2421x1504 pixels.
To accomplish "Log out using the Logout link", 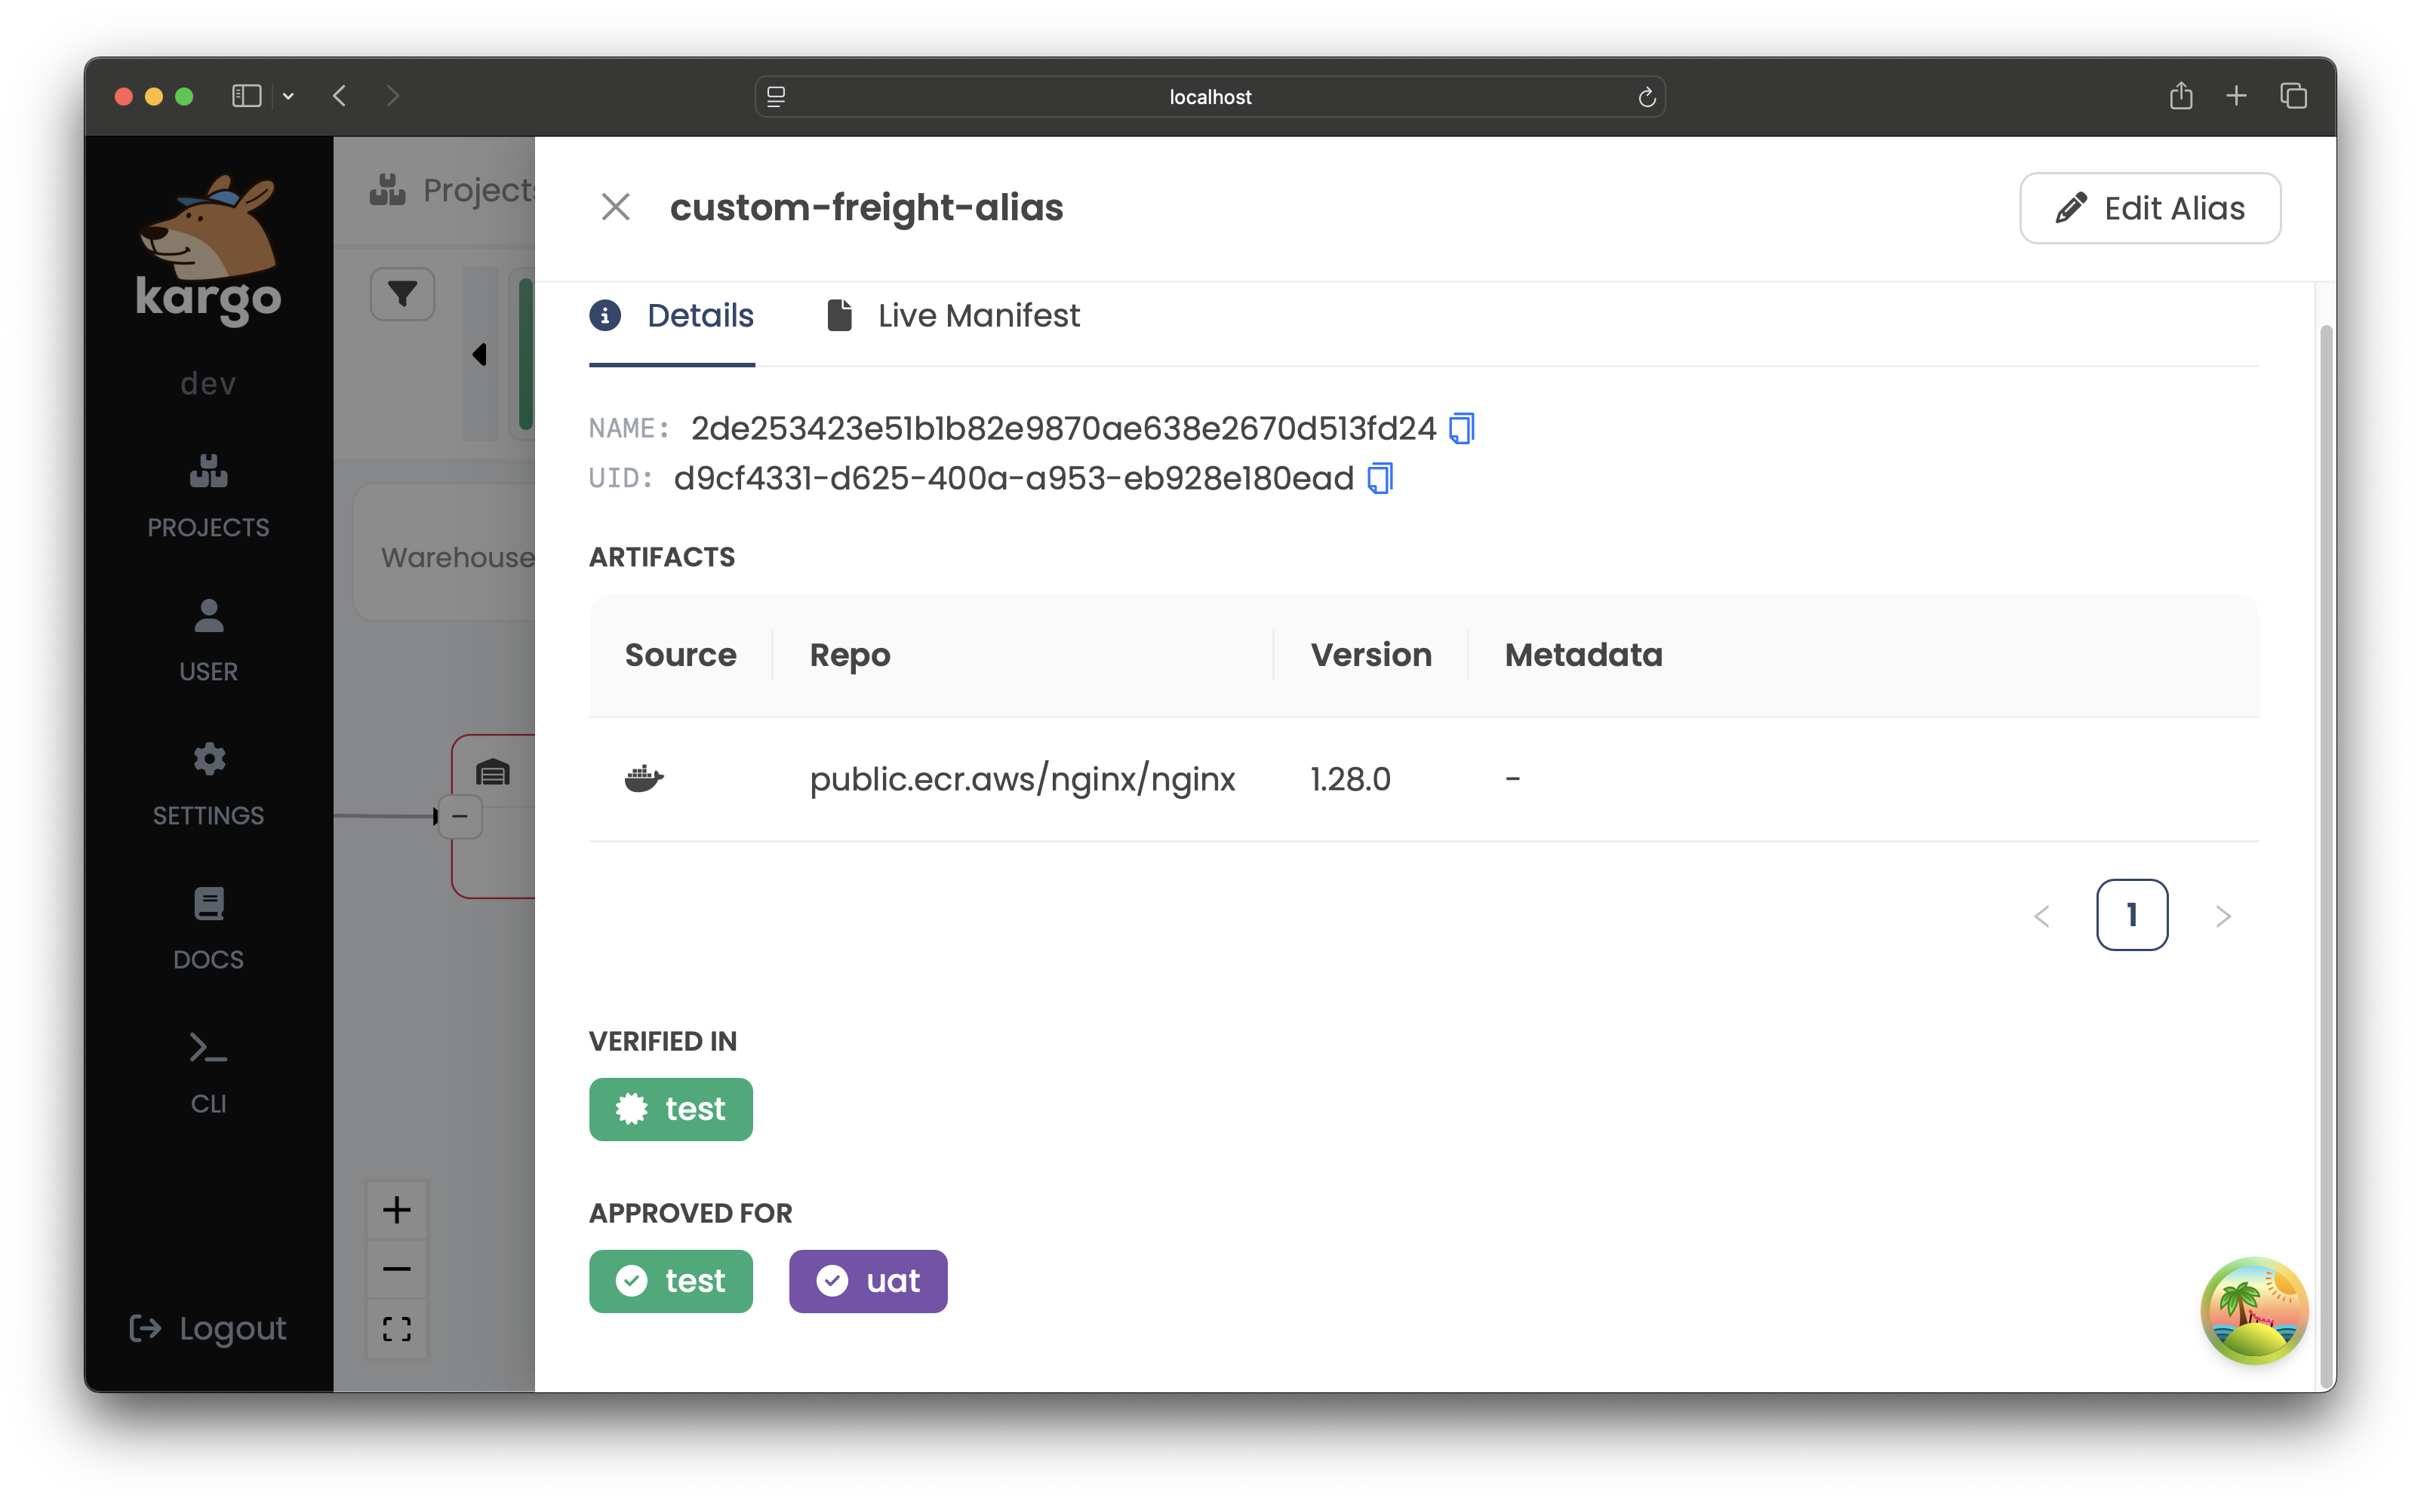I will click(x=208, y=1329).
